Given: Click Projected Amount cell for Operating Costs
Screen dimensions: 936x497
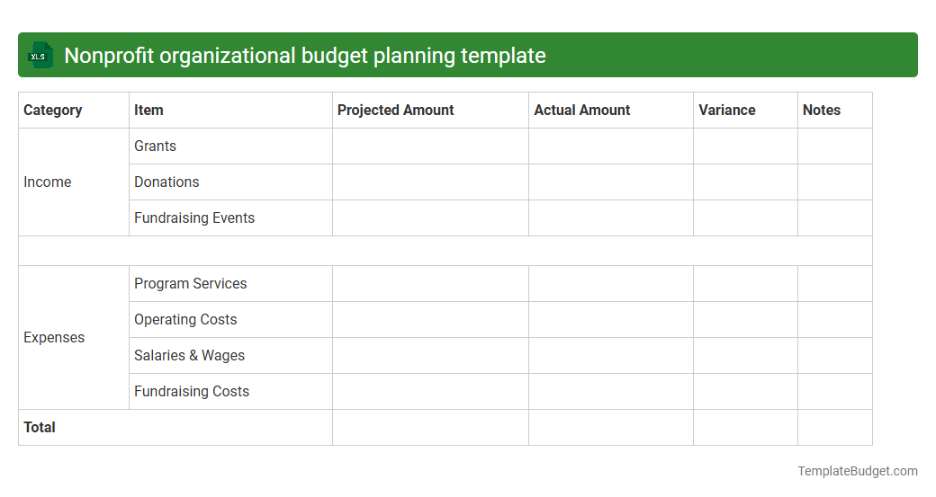Looking at the screenshot, I should (x=430, y=319).
